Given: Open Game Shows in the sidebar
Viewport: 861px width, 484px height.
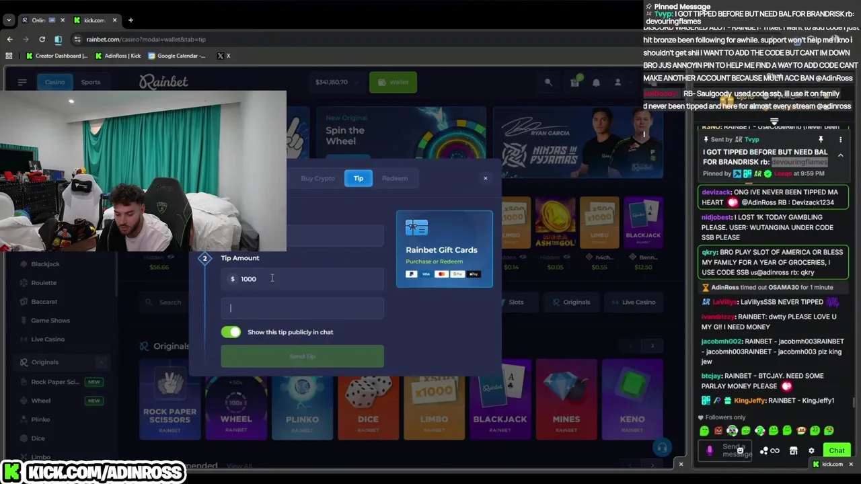Looking at the screenshot, I should (x=50, y=321).
